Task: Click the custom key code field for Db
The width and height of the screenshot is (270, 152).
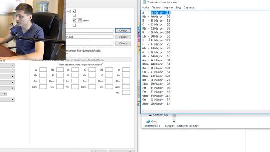Action: point(109,70)
